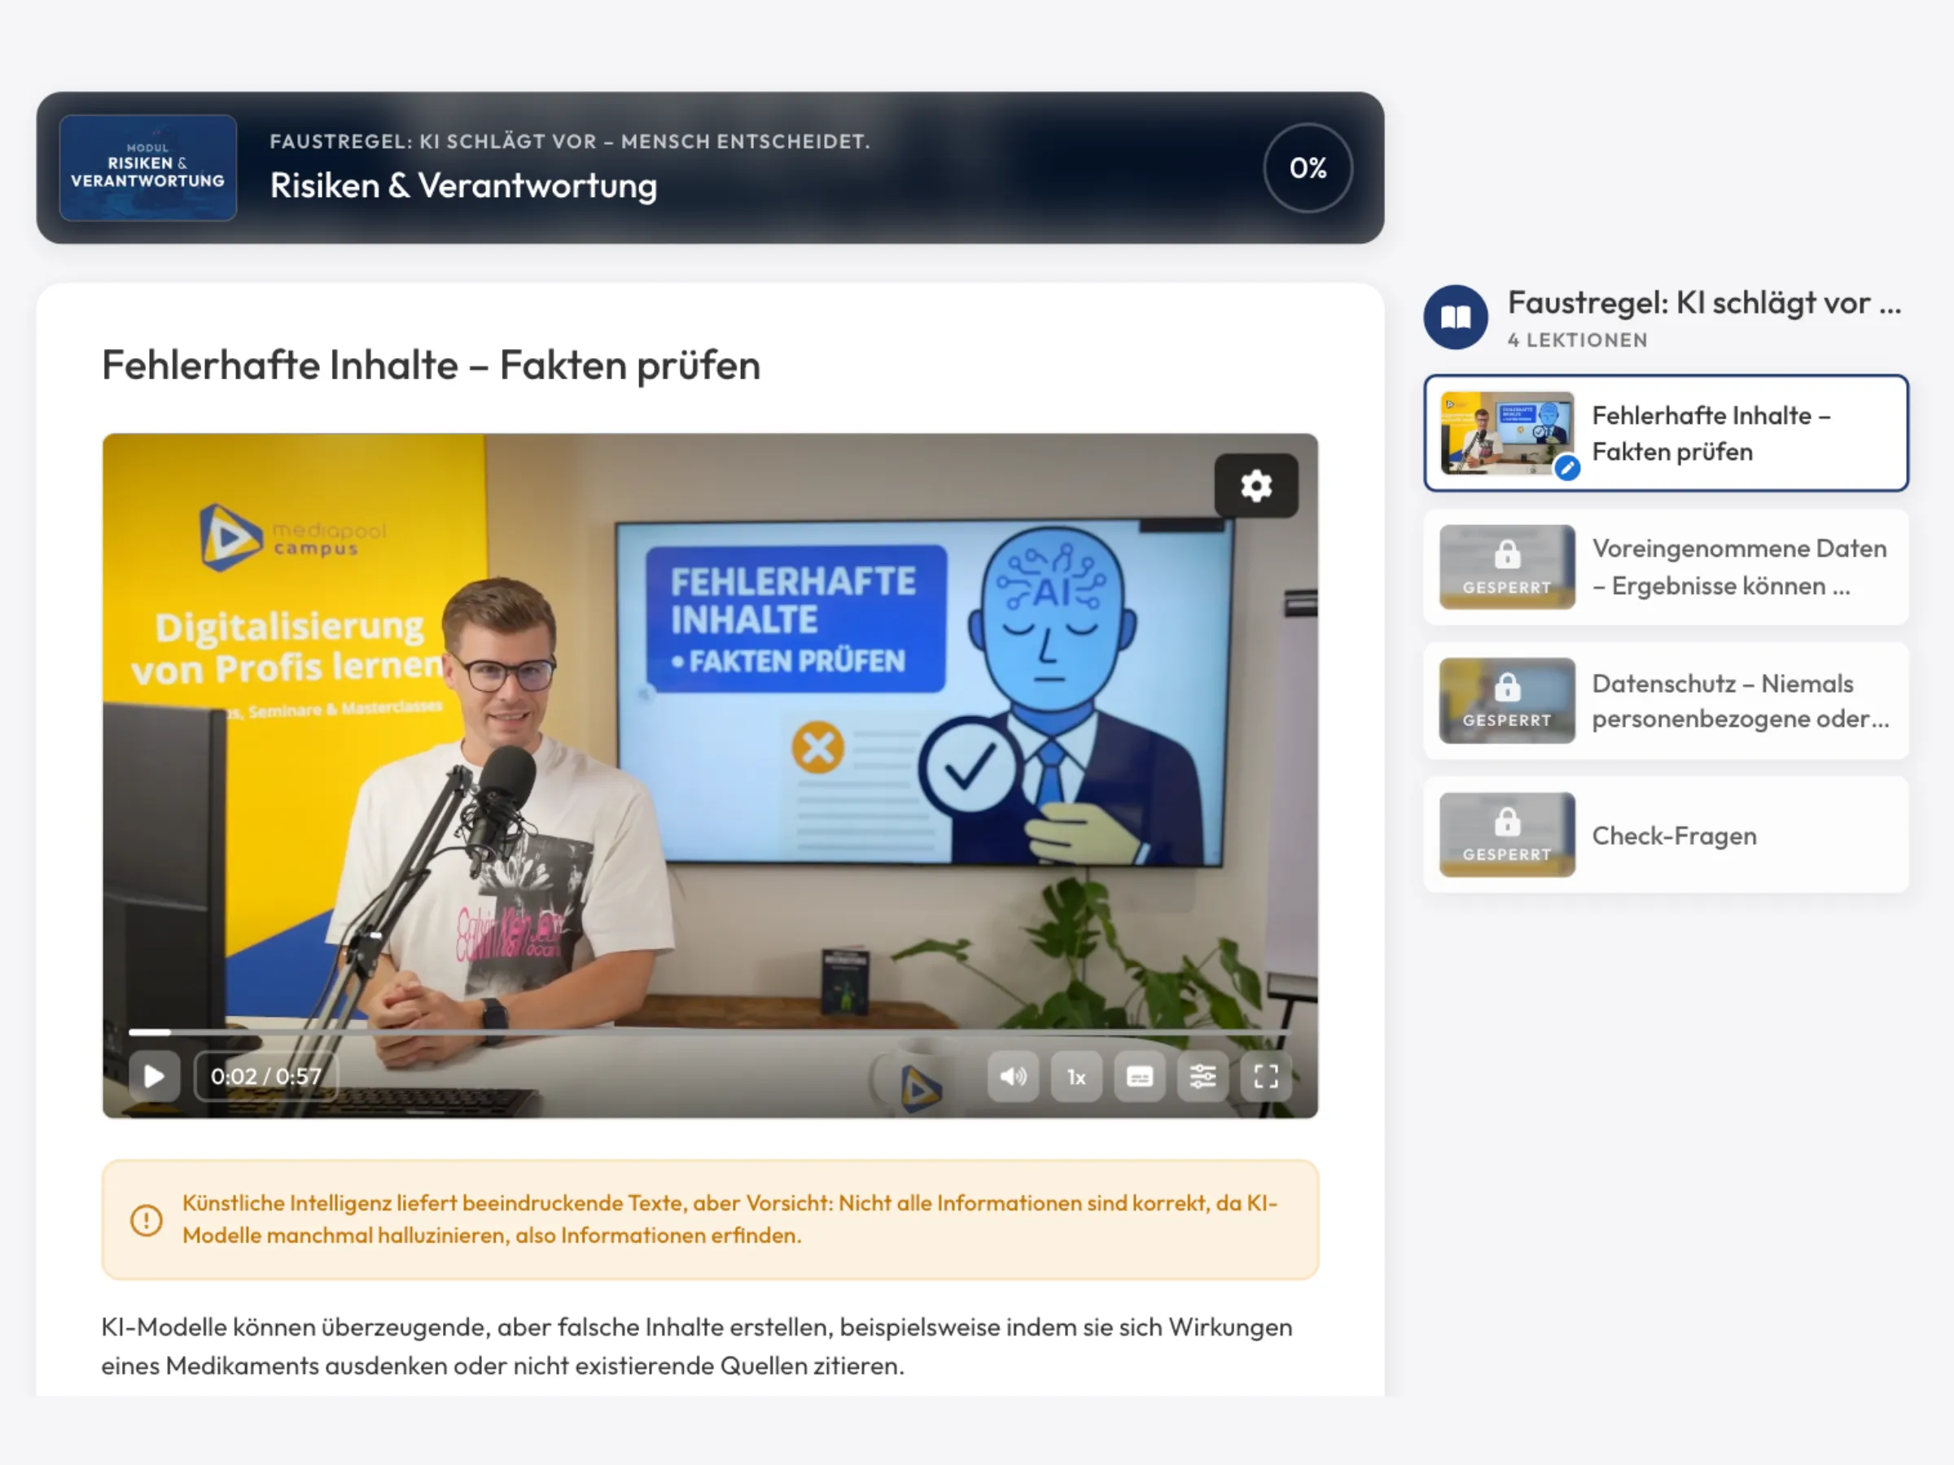Screen dimensions: 1954x1465
Task: Enable video subtitles
Action: coord(1140,1077)
